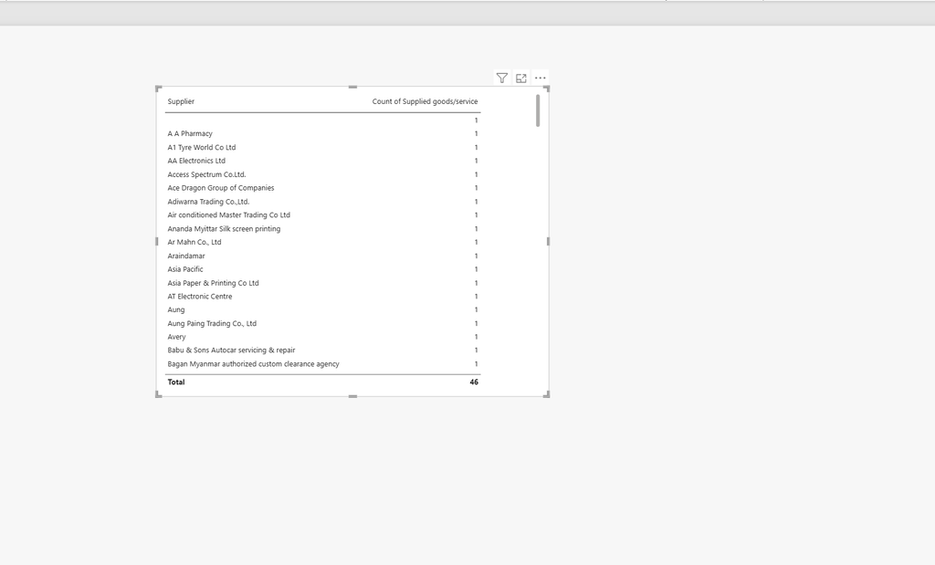The width and height of the screenshot is (935, 565).
Task: Activate Focus mode icon on table visual
Action: tap(521, 78)
